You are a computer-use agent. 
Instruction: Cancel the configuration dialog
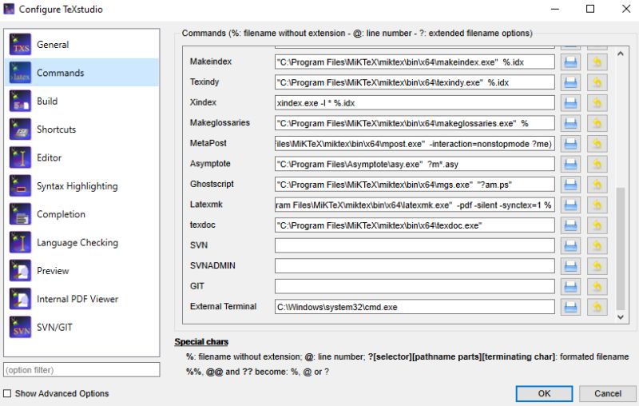pos(608,393)
